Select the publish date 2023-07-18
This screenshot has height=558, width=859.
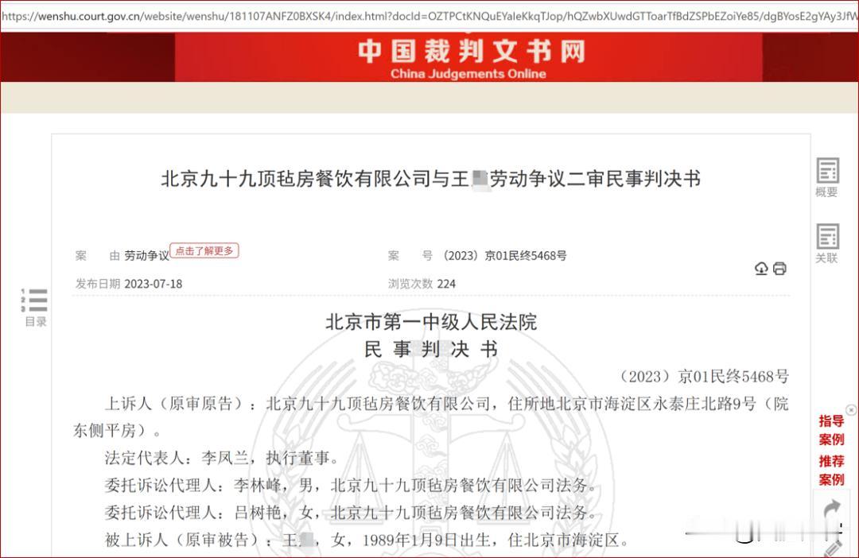click(x=154, y=284)
